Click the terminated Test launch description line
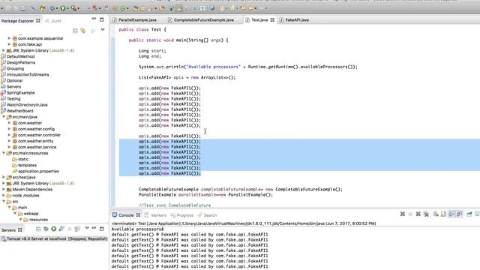Image resolution: width=480 pixels, height=270 pixels. click(244, 223)
